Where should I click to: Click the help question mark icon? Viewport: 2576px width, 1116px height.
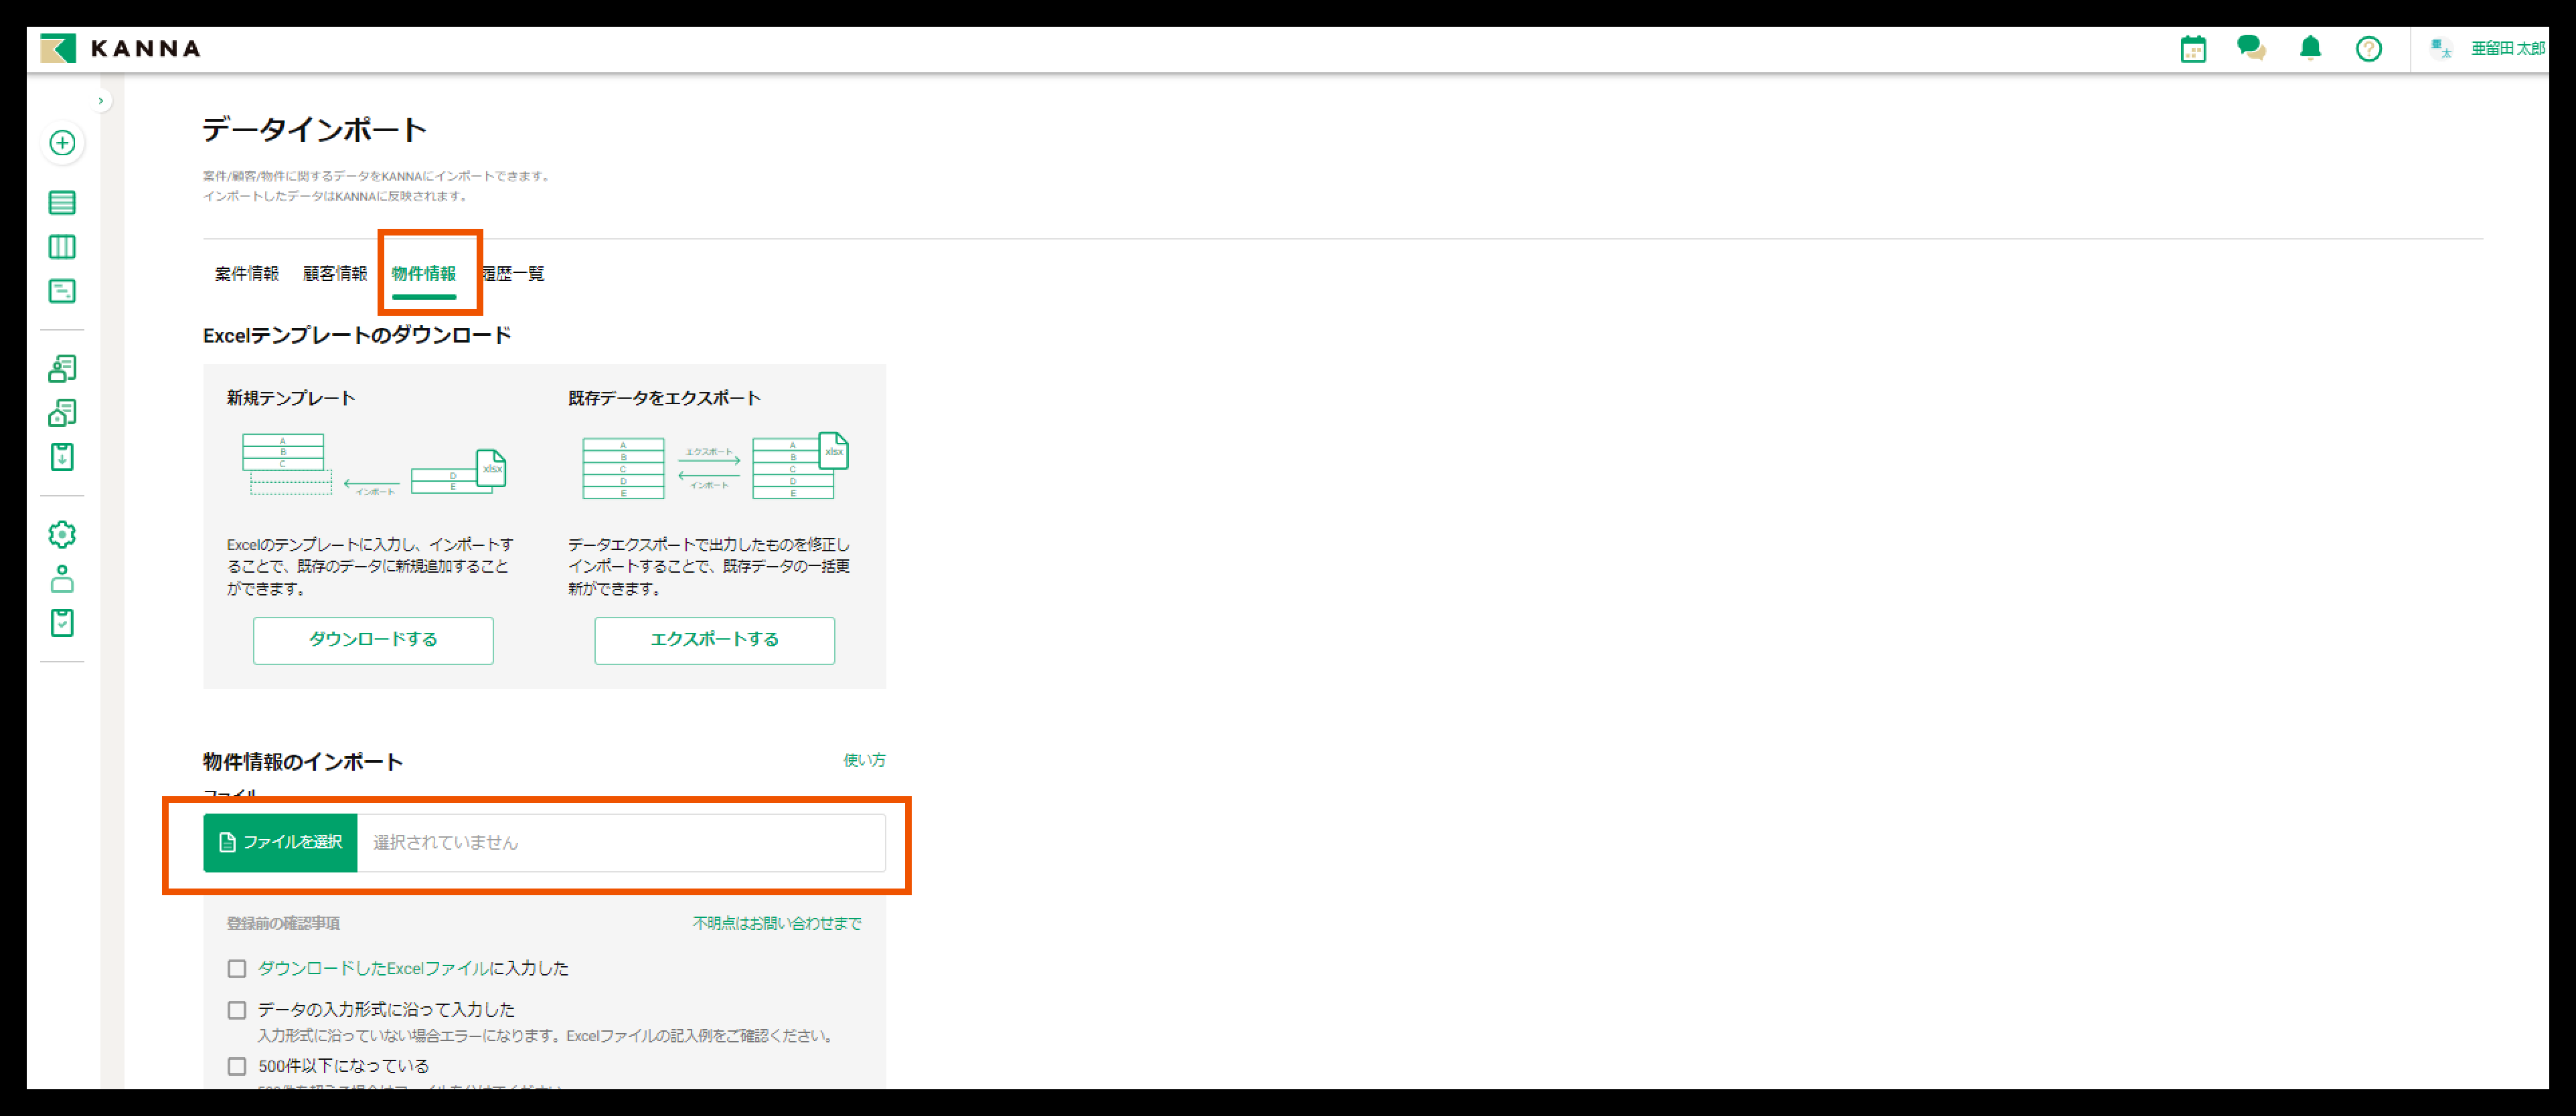click(2368, 49)
